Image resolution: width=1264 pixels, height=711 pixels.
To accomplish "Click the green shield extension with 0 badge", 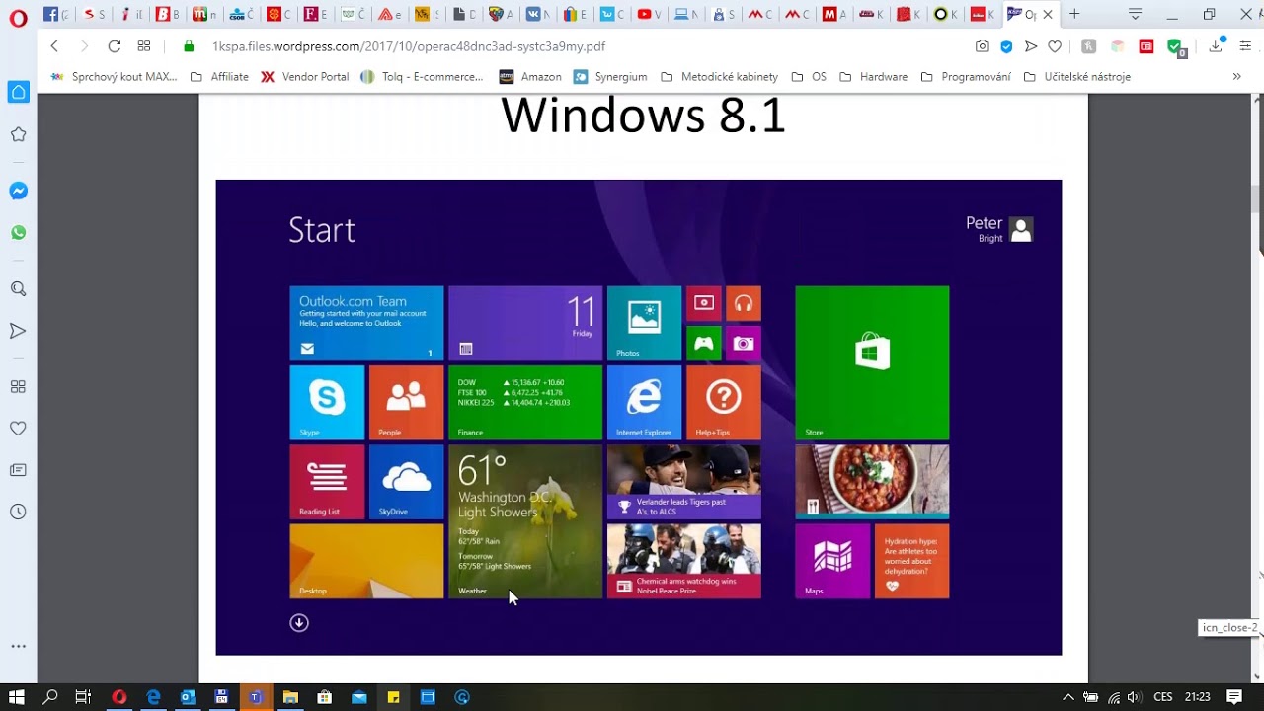I will point(1175,47).
